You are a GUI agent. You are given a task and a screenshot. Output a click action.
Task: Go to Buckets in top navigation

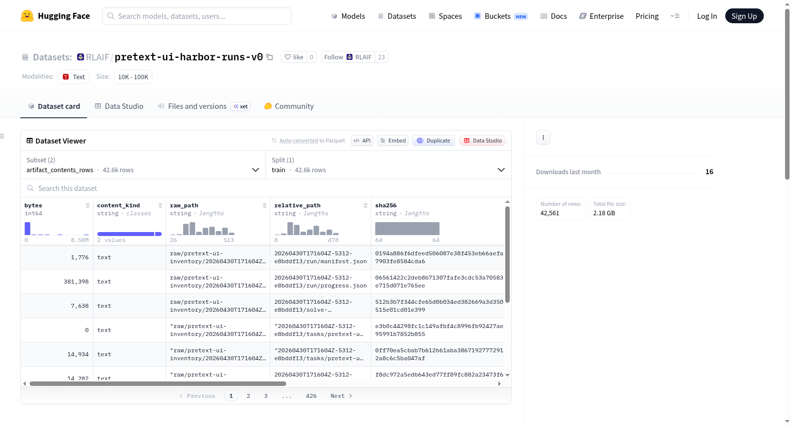(x=501, y=16)
